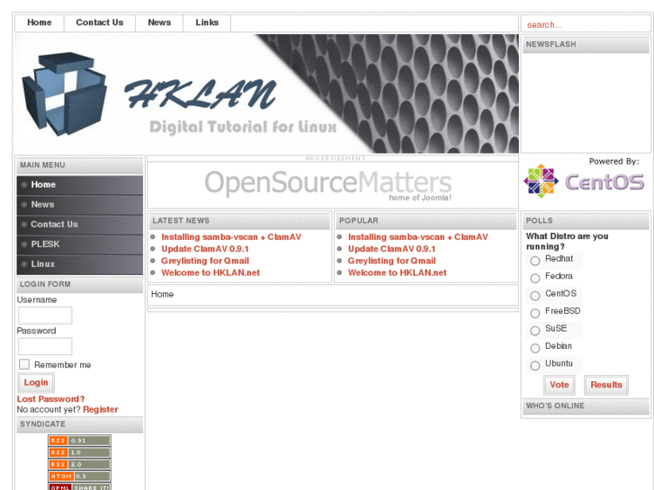The image size is (654, 490).
Task: Select the Ubuntu poll option
Action: pyautogui.click(x=535, y=366)
